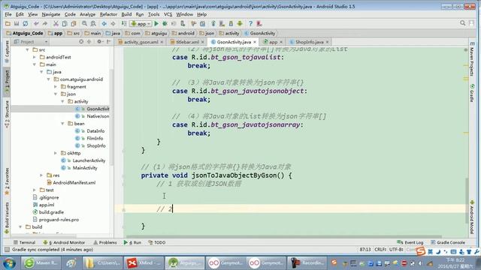The height and width of the screenshot is (270, 481).
Task: Click the Cut scissors icon
Action: [x=56, y=23]
